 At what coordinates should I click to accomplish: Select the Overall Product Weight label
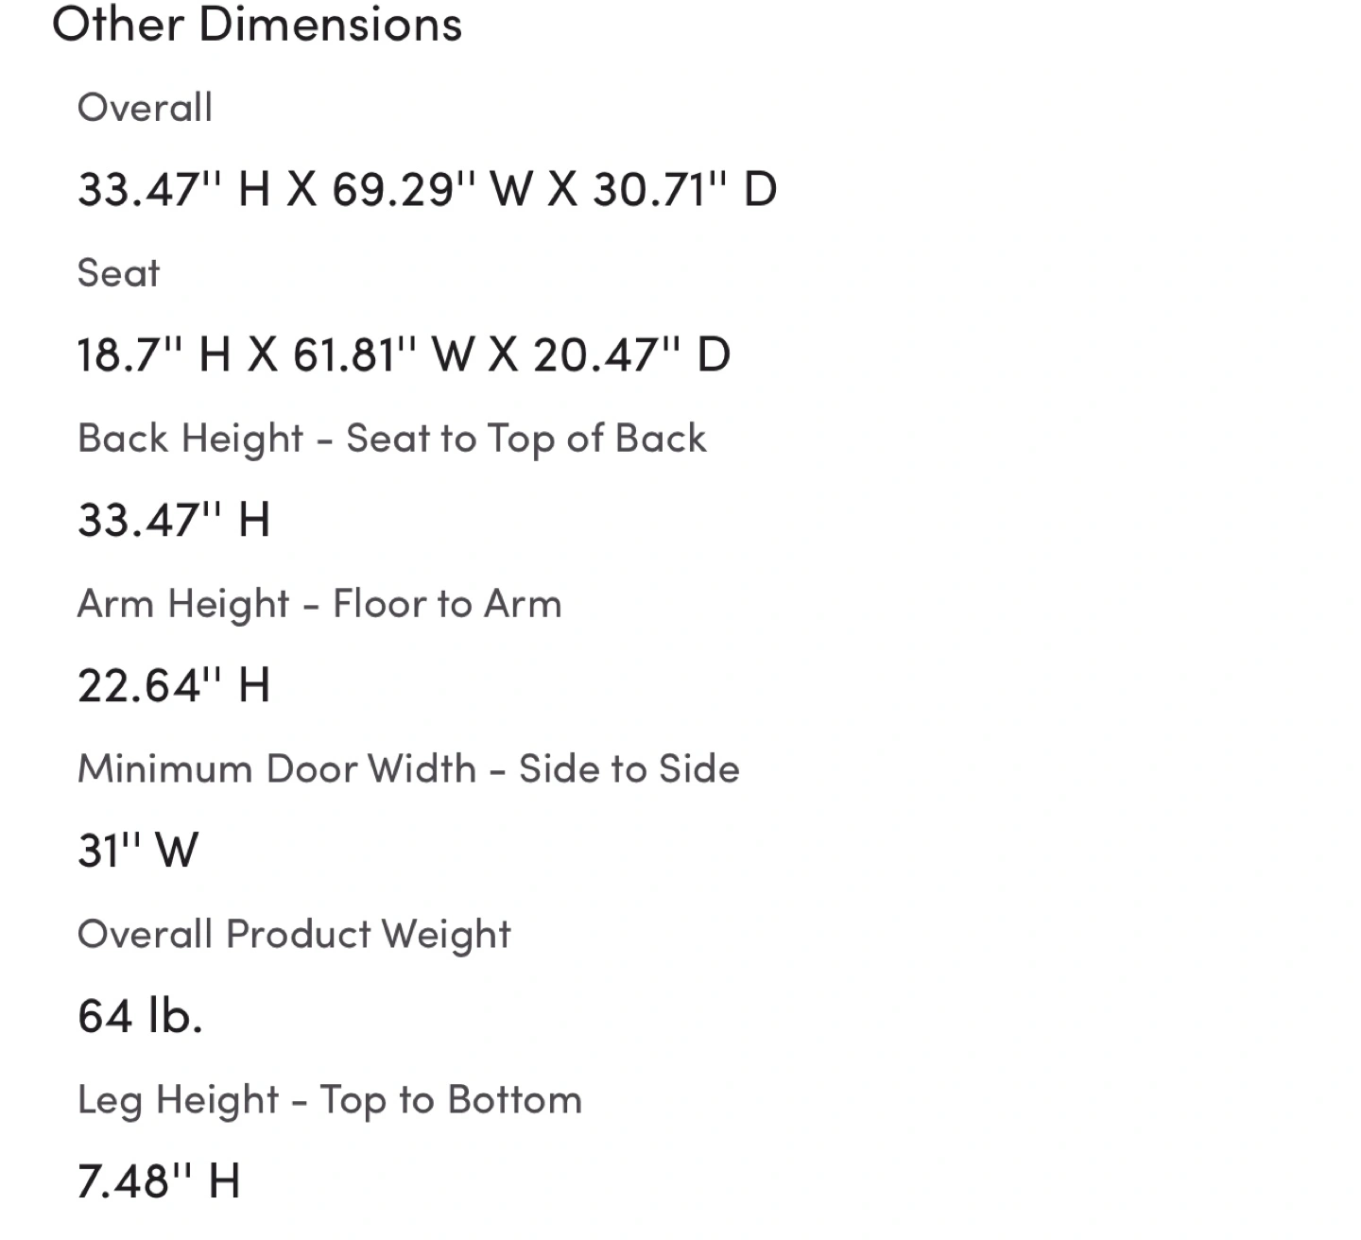294,935
